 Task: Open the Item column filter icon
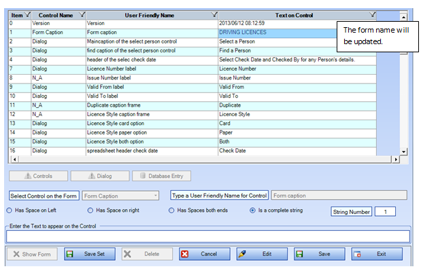click(27, 15)
